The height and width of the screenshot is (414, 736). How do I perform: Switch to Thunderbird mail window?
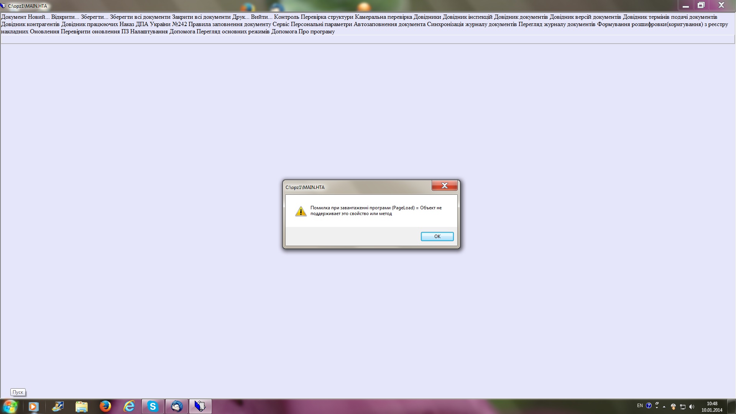177,406
